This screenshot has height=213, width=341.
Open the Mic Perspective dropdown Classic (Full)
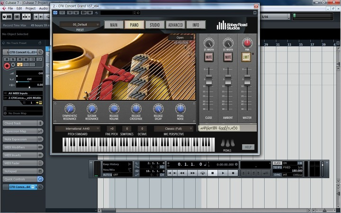click(x=173, y=128)
